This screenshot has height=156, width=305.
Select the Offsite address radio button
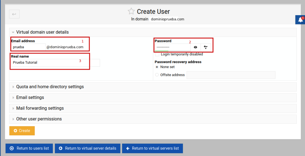157,75
